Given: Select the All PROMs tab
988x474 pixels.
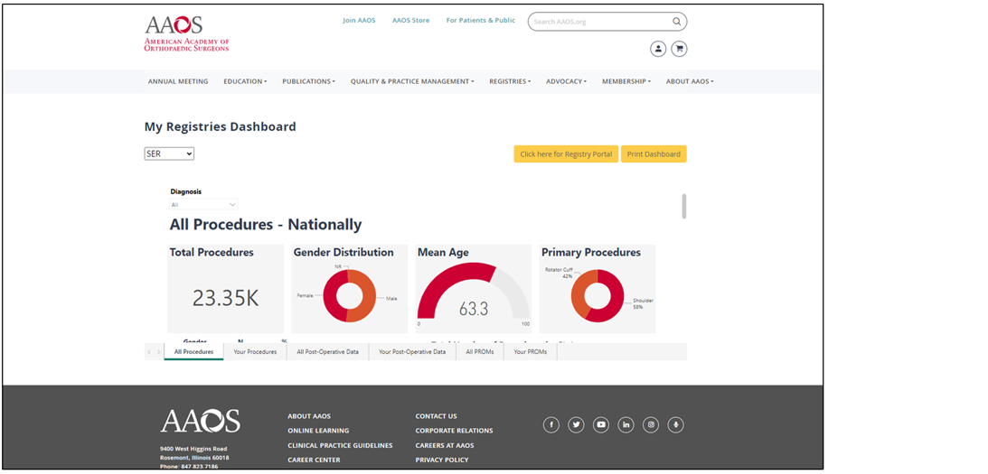Looking at the screenshot, I should [x=479, y=352].
